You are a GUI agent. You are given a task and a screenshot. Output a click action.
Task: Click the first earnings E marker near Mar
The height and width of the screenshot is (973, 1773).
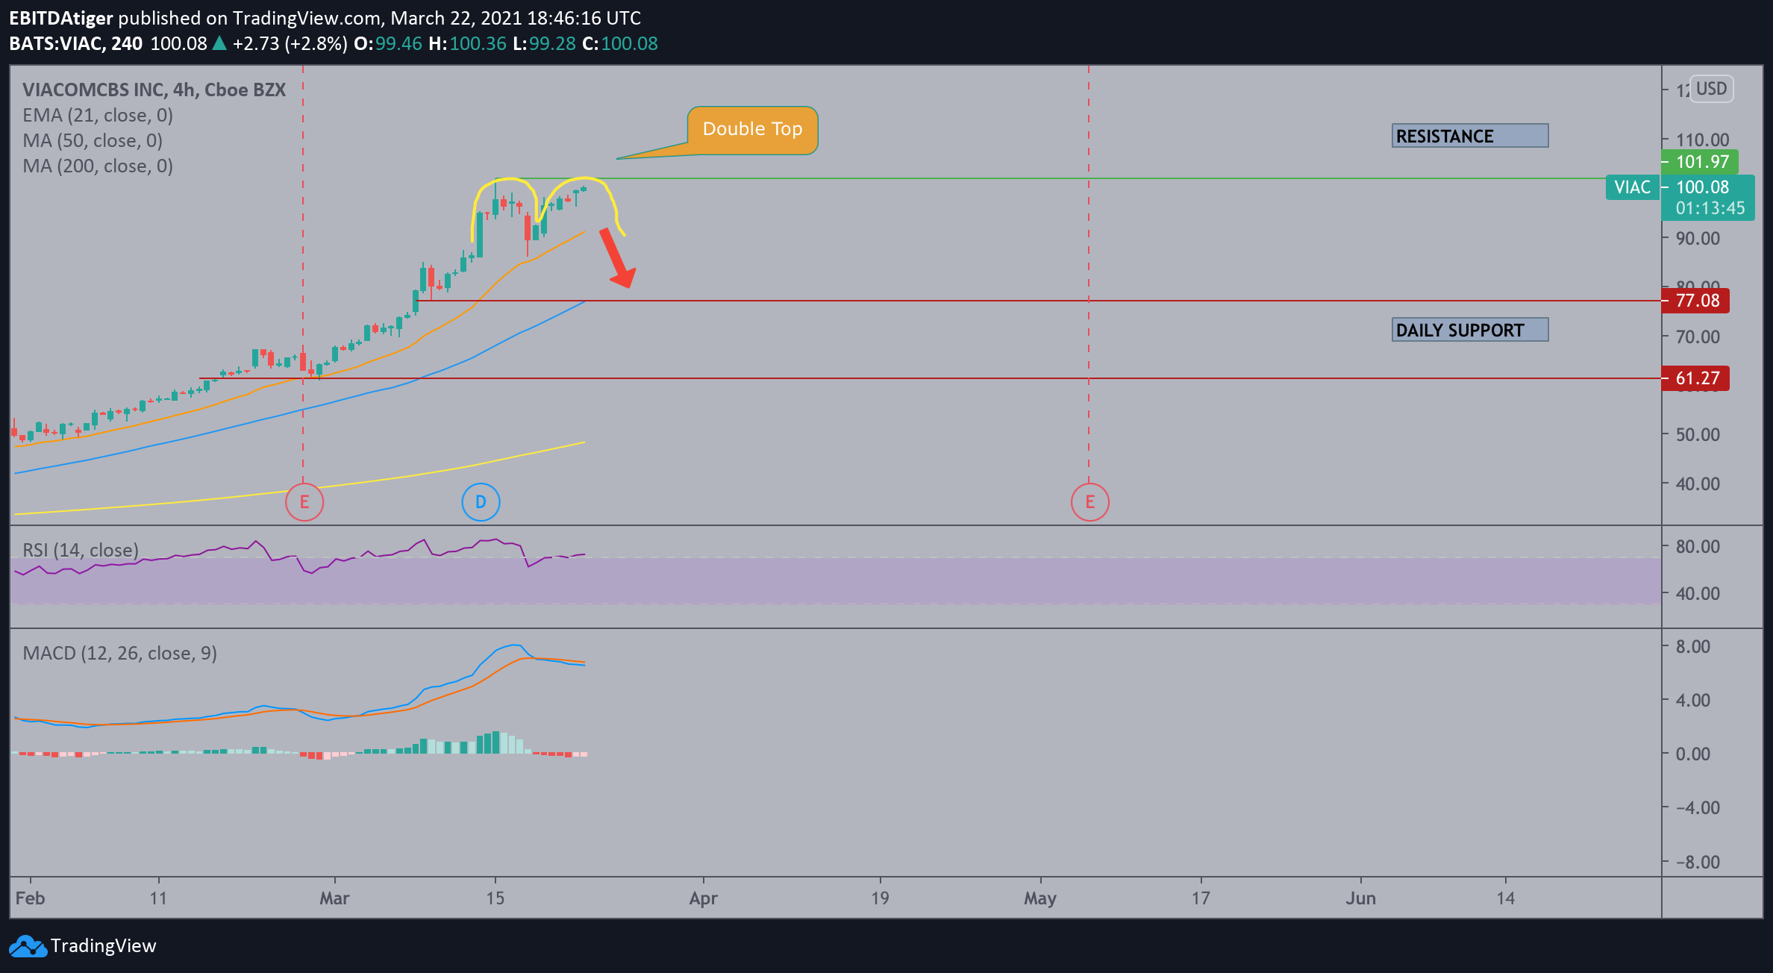click(x=304, y=502)
